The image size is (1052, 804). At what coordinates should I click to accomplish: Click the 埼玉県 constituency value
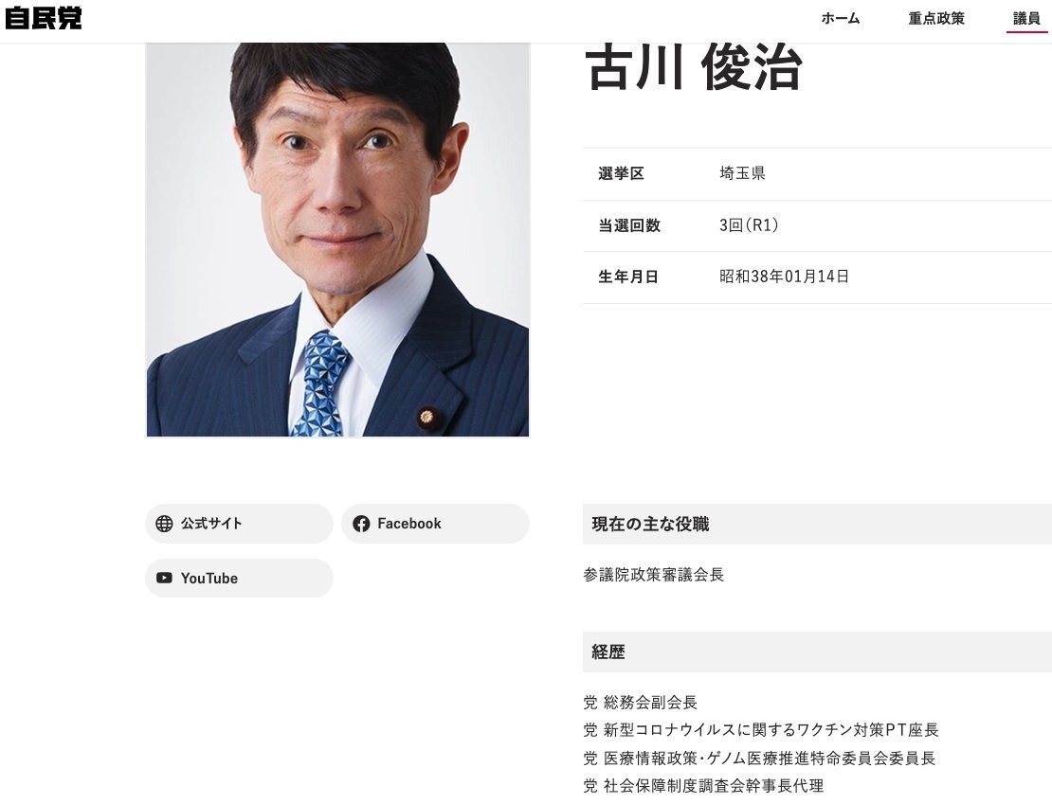coord(742,173)
